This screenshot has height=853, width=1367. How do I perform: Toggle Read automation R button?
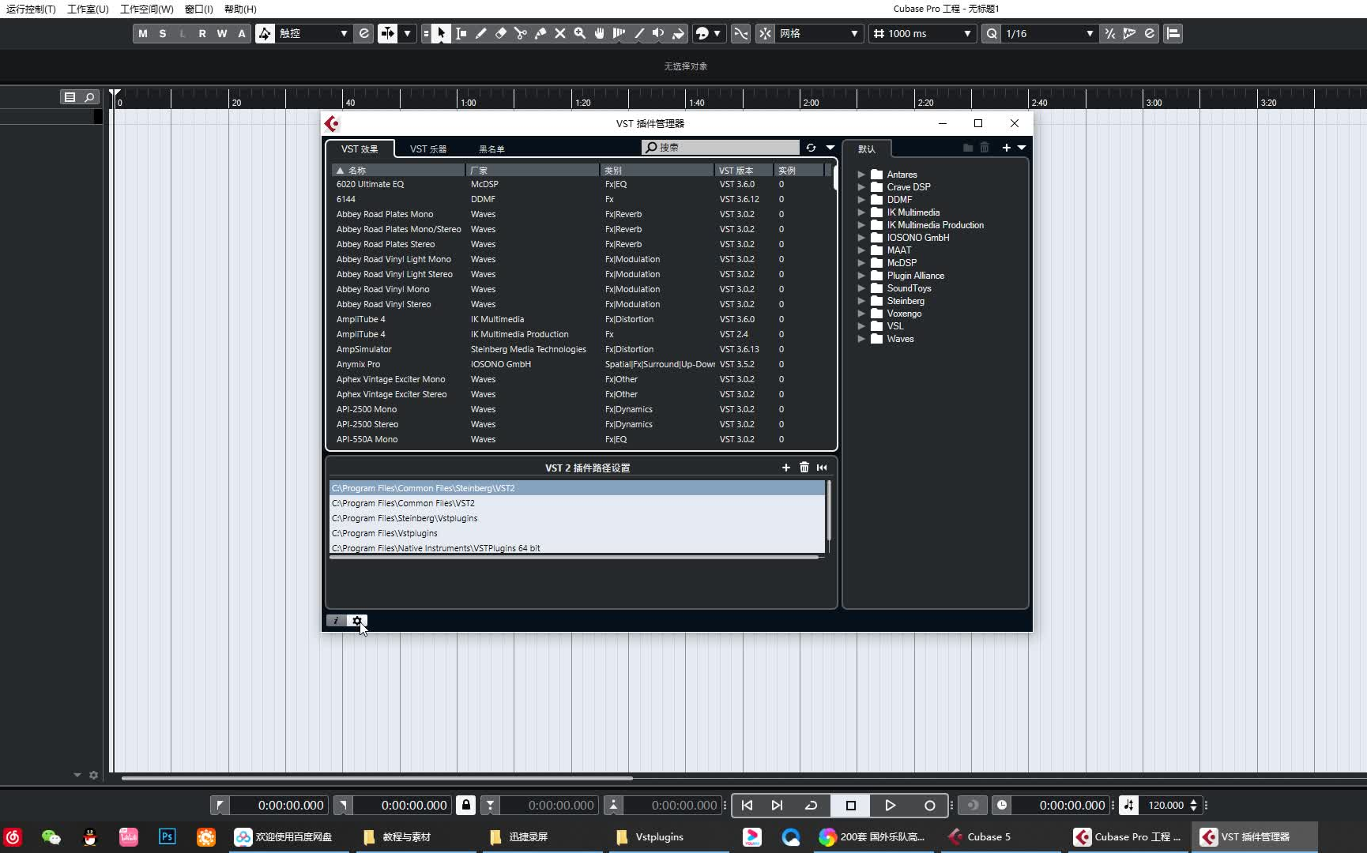click(202, 33)
